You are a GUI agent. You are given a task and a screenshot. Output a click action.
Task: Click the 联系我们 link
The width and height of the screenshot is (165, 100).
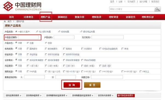155,2
